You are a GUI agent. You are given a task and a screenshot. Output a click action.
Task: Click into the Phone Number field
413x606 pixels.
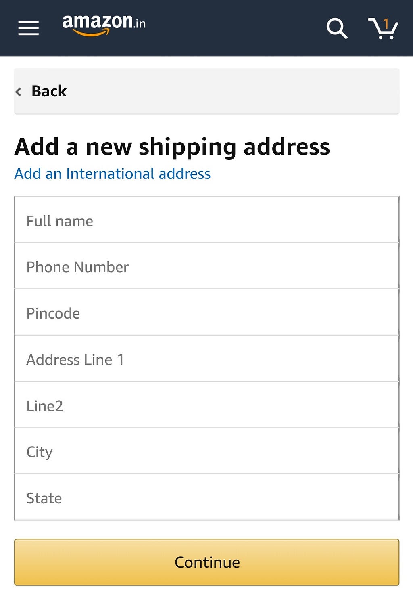point(206,266)
